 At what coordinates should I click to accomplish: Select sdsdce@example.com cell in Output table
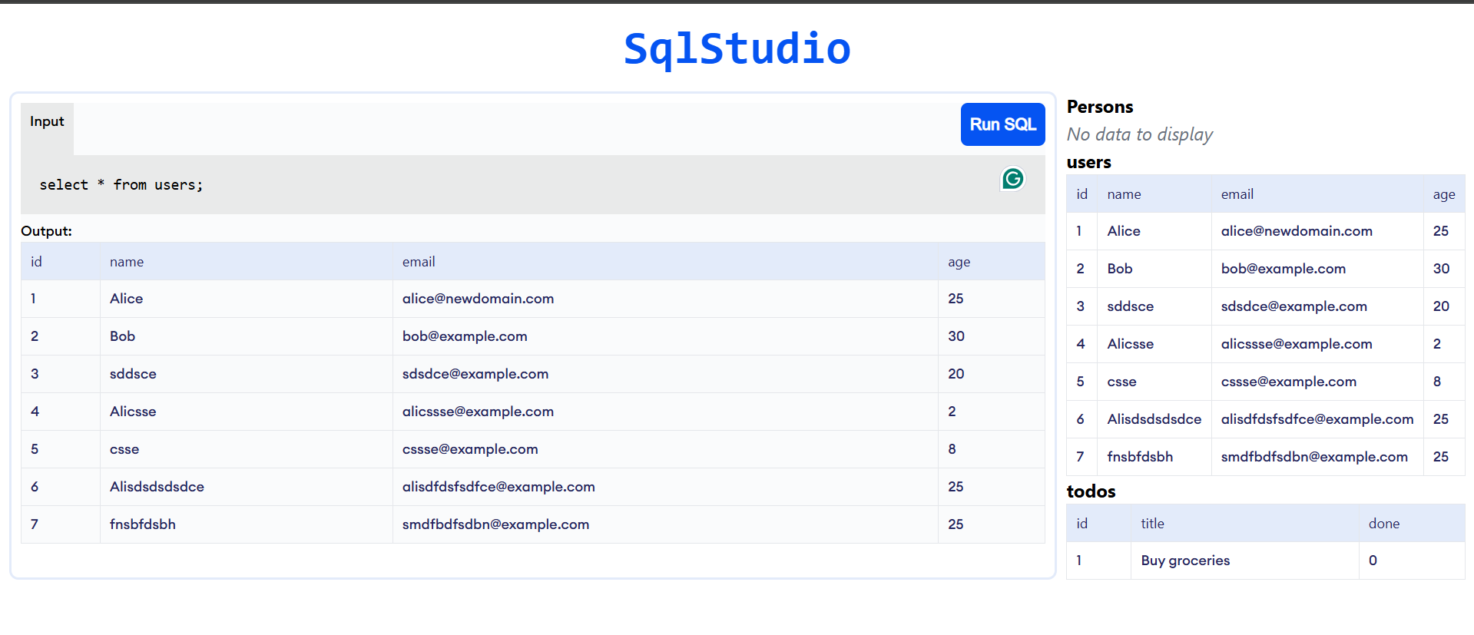[x=665, y=374]
